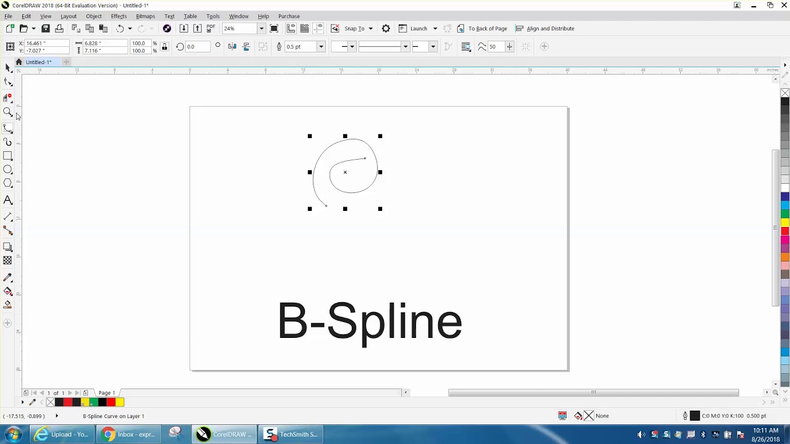Click the New document icon
790x444 pixels.
(x=10, y=28)
